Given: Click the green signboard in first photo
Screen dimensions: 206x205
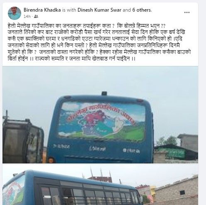Looking at the screenshot, I should [175, 153].
